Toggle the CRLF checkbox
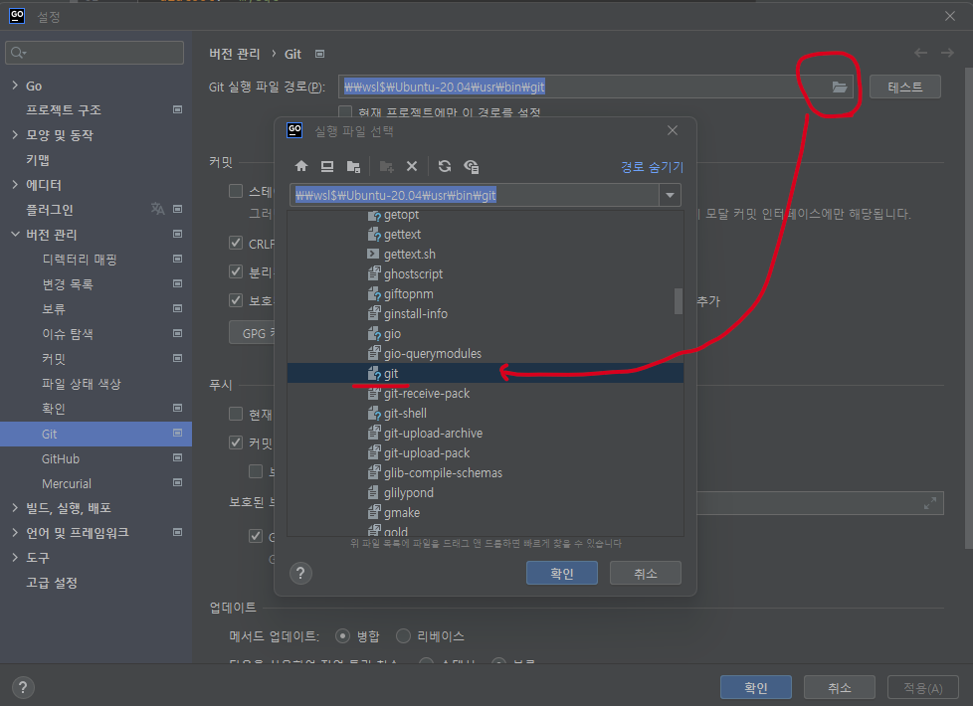Screen dimensions: 973x706 [236, 244]
